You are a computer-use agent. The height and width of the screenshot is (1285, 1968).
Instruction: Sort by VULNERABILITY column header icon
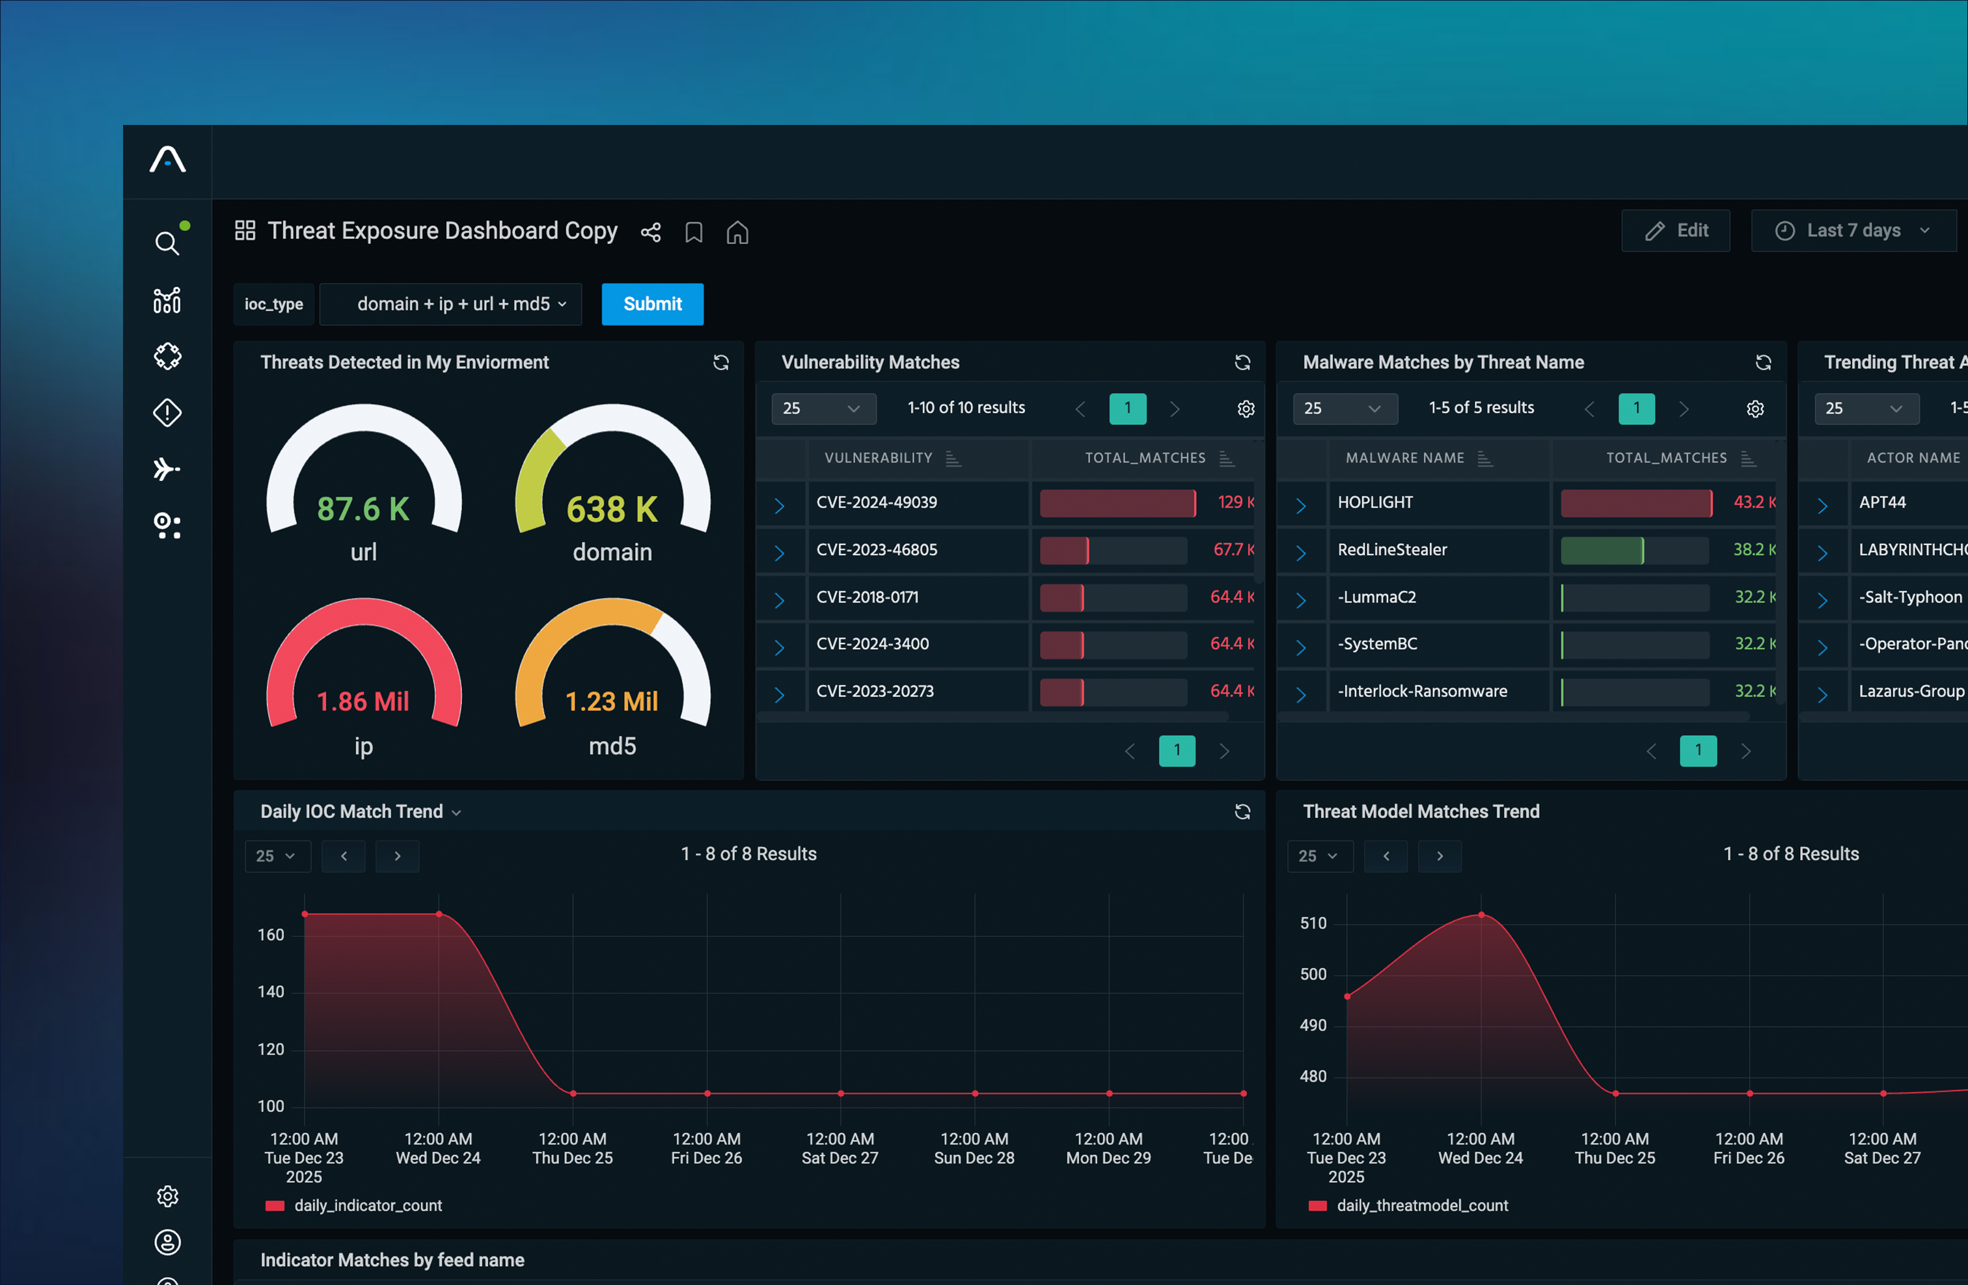click(953, 458)
